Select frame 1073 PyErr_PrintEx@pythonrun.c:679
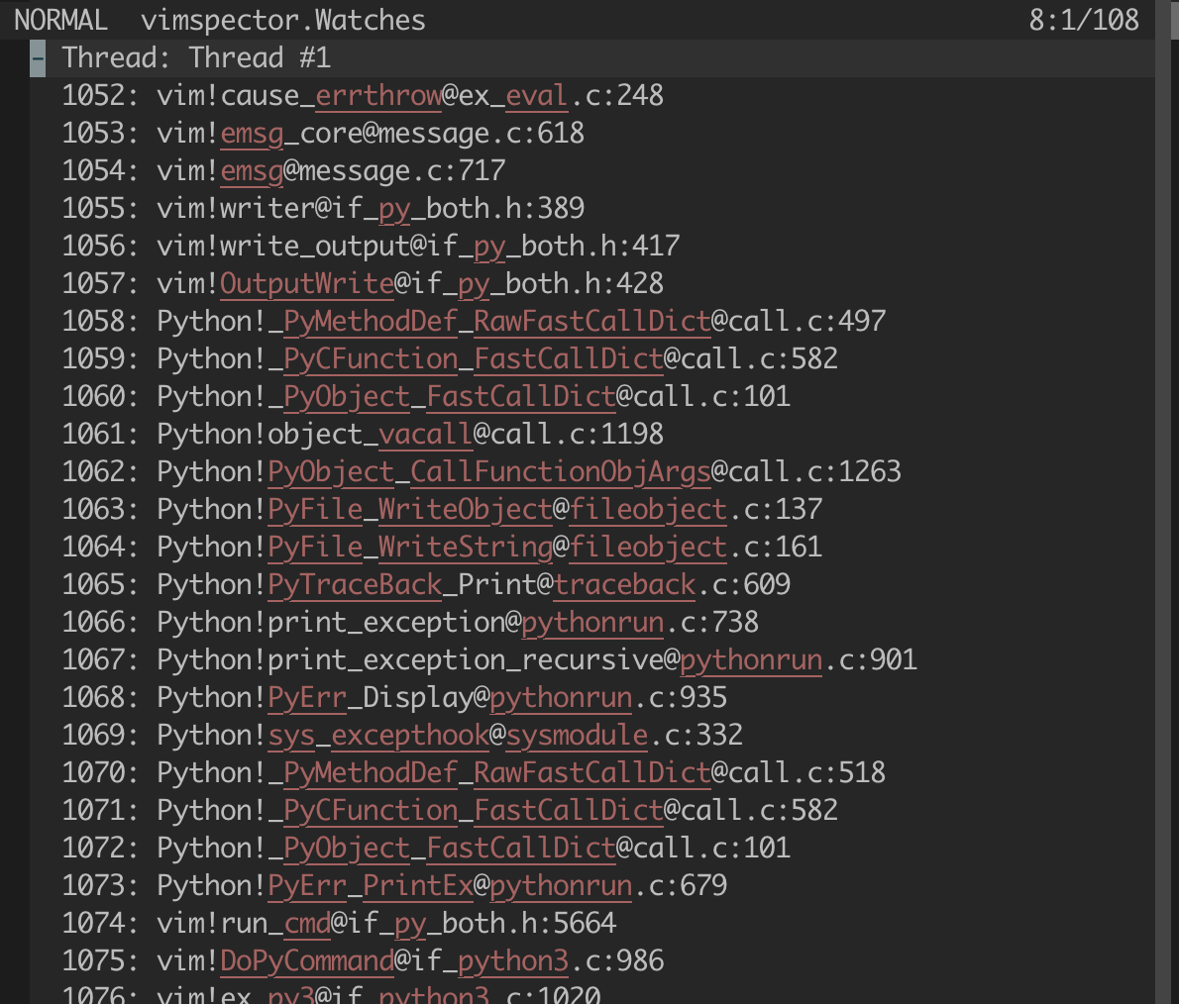1179x1004 pixels. 394,885
